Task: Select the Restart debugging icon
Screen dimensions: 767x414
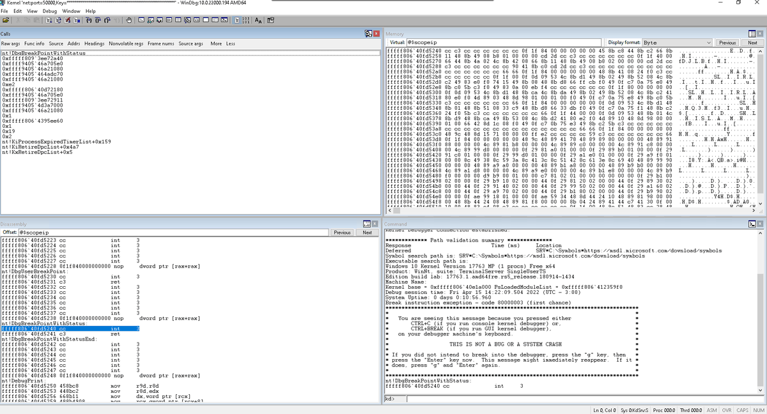Action: pyautogui.click(x=58, y=20)
